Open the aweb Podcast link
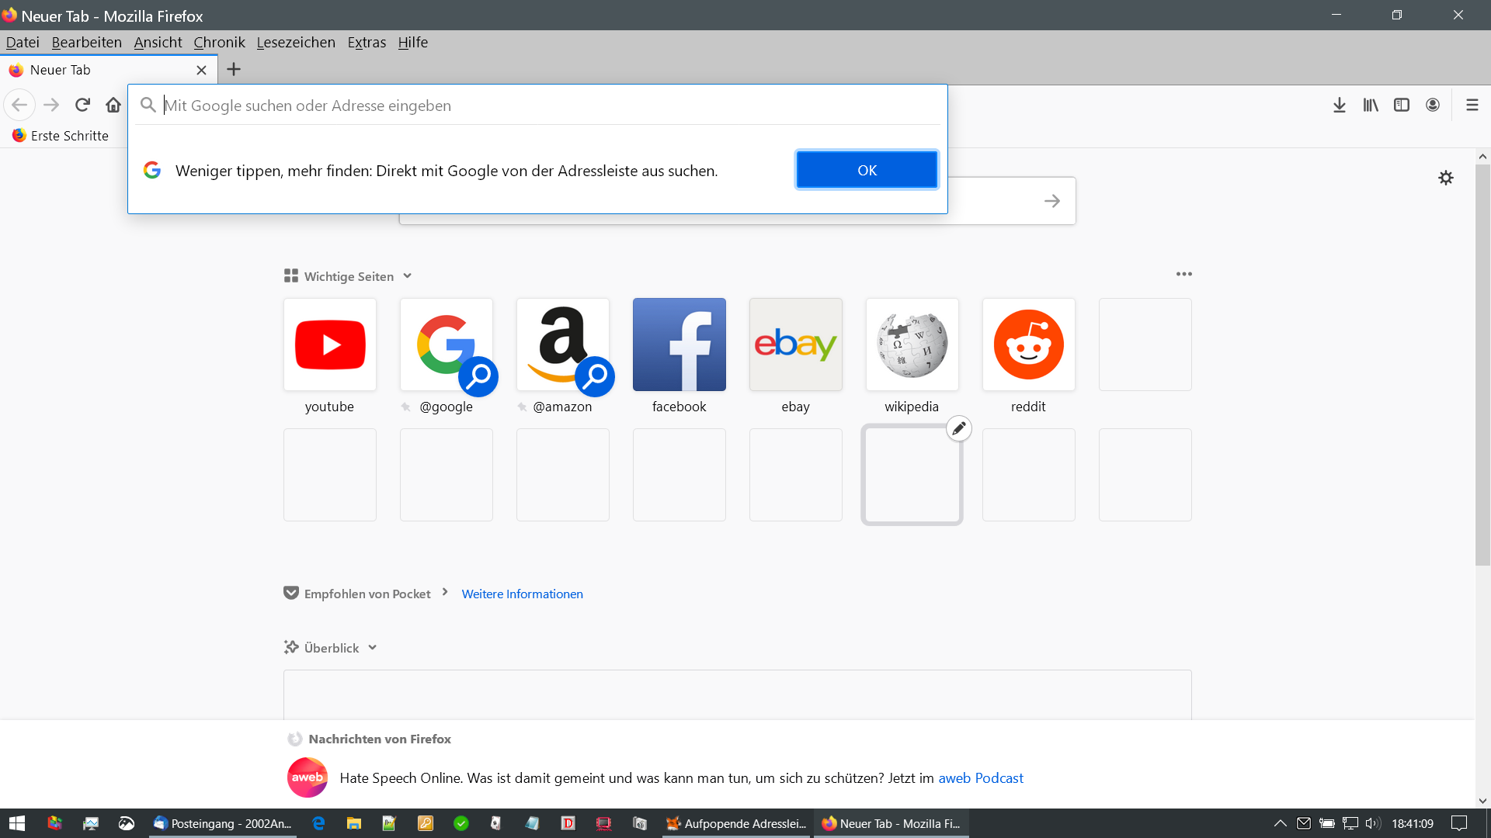The width and height of the screenshot is (1491, 838). 980,778
